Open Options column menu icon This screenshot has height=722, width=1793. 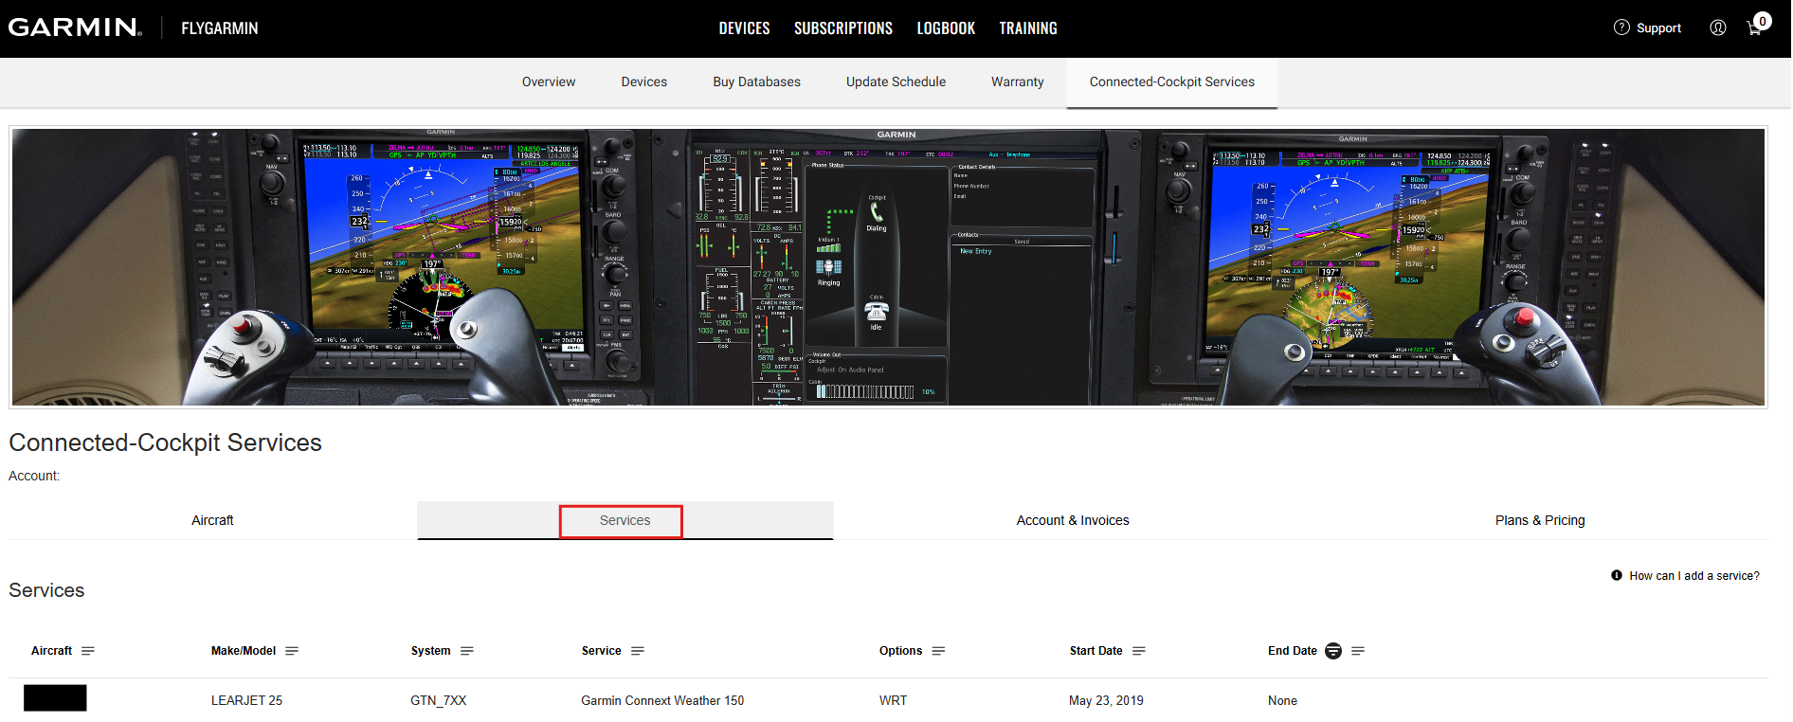coord(939,651)
